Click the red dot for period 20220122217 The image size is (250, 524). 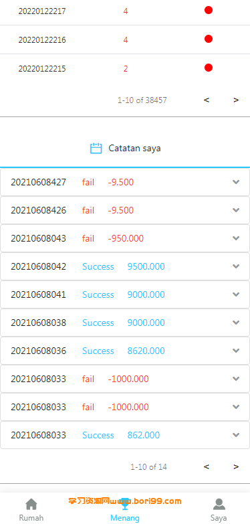pyautogui.click(x=209, y=10)
